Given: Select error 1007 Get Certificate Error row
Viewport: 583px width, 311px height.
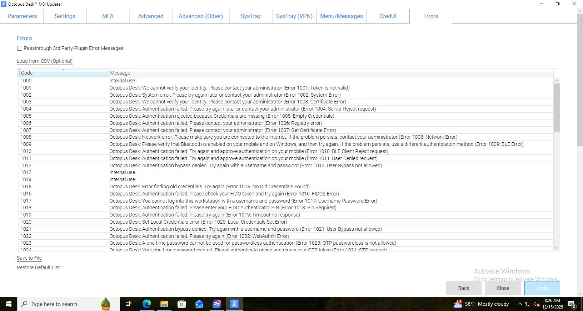Looking at the screenshot, I should coord(286,130).
